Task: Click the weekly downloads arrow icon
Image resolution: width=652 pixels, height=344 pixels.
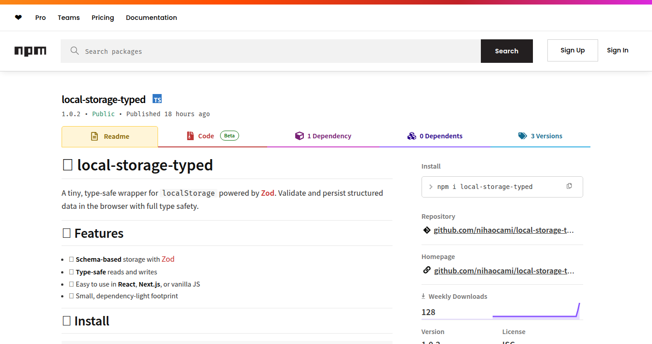Action: [423, 296]
